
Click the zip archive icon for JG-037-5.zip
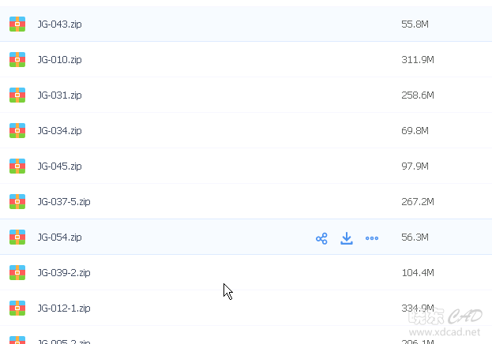(17, 201)
